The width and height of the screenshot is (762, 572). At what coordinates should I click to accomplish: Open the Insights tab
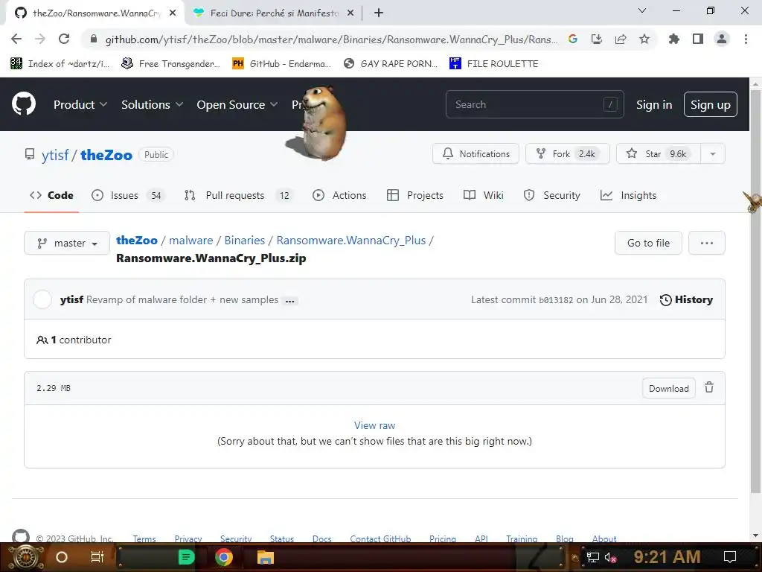(628, 195)
